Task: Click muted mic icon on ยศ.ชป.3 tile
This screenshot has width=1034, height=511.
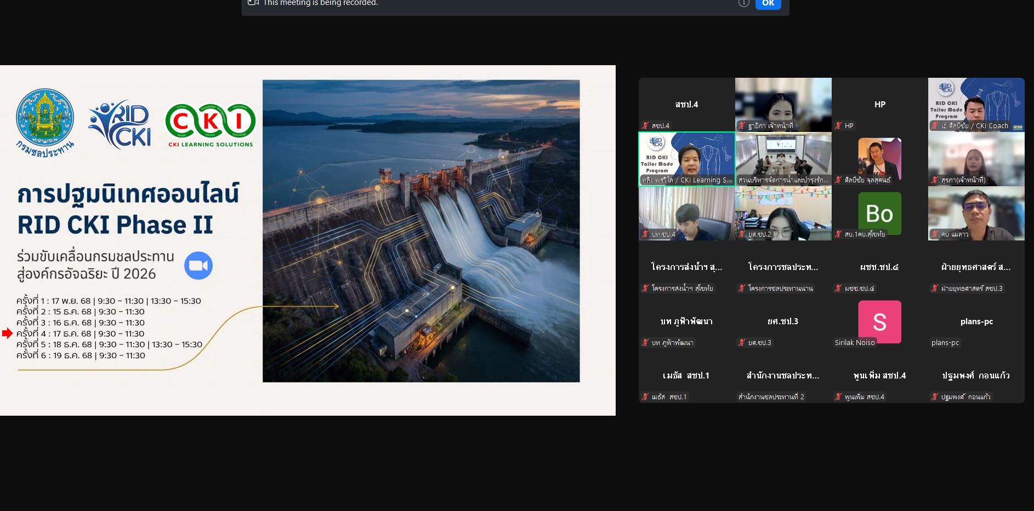Action: 742,342
